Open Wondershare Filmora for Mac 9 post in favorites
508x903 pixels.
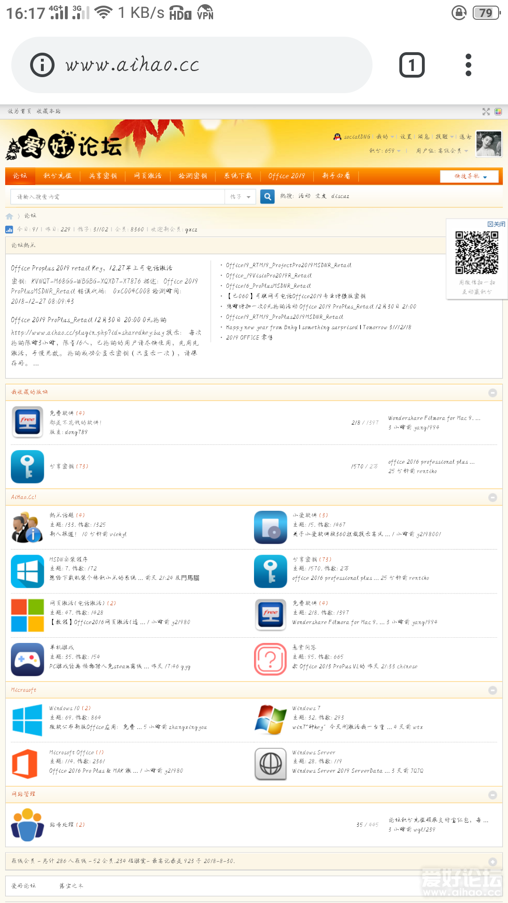(434, 418)
